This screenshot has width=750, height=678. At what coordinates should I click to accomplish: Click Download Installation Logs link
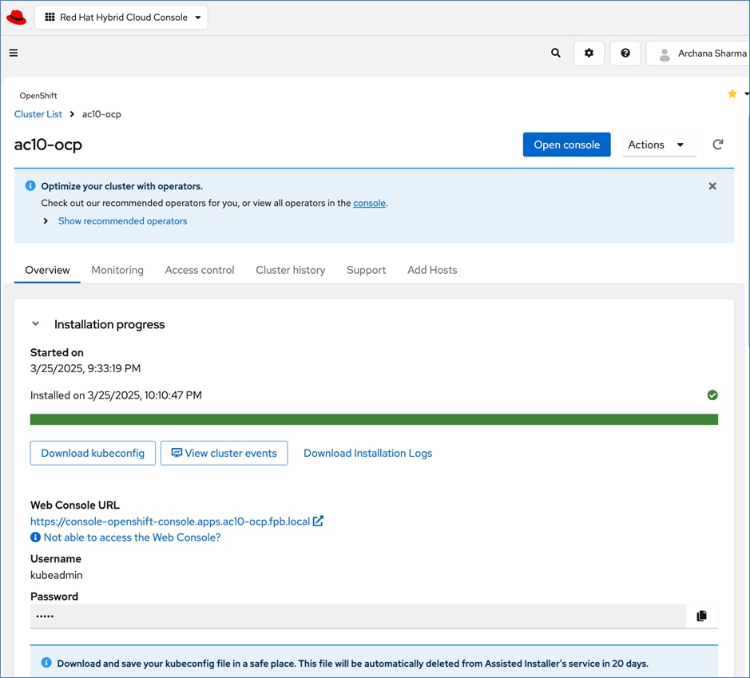368,453
